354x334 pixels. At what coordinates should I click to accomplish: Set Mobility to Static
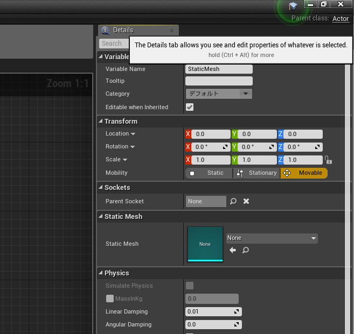click(209, 173)
